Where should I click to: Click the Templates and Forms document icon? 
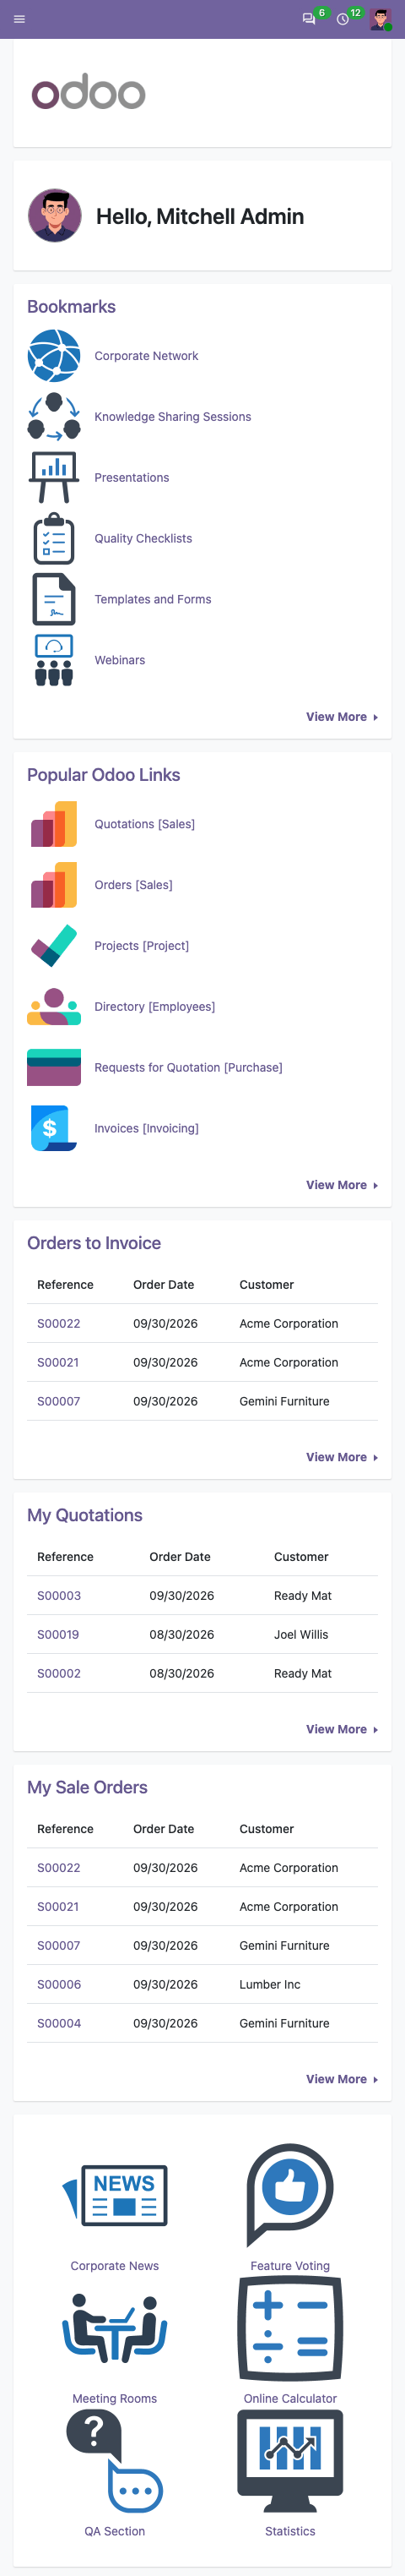pyautogui.click(x=54, y=600)
